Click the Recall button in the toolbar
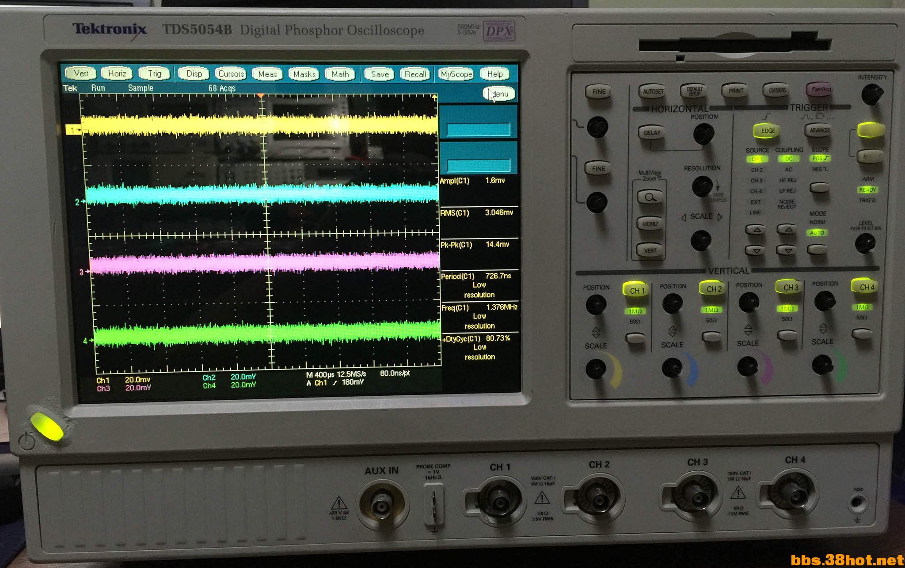This screenshot has width=905, height=568. pyautogui.click(x=415, y=74)
